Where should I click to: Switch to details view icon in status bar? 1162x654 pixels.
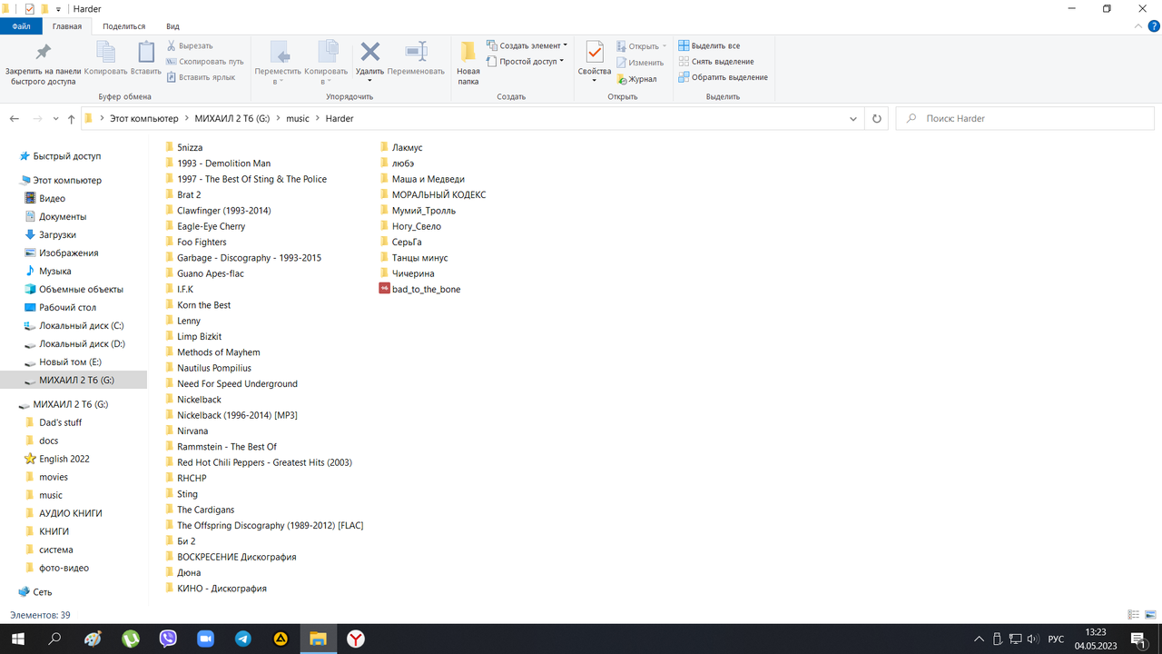[1133, 615]
